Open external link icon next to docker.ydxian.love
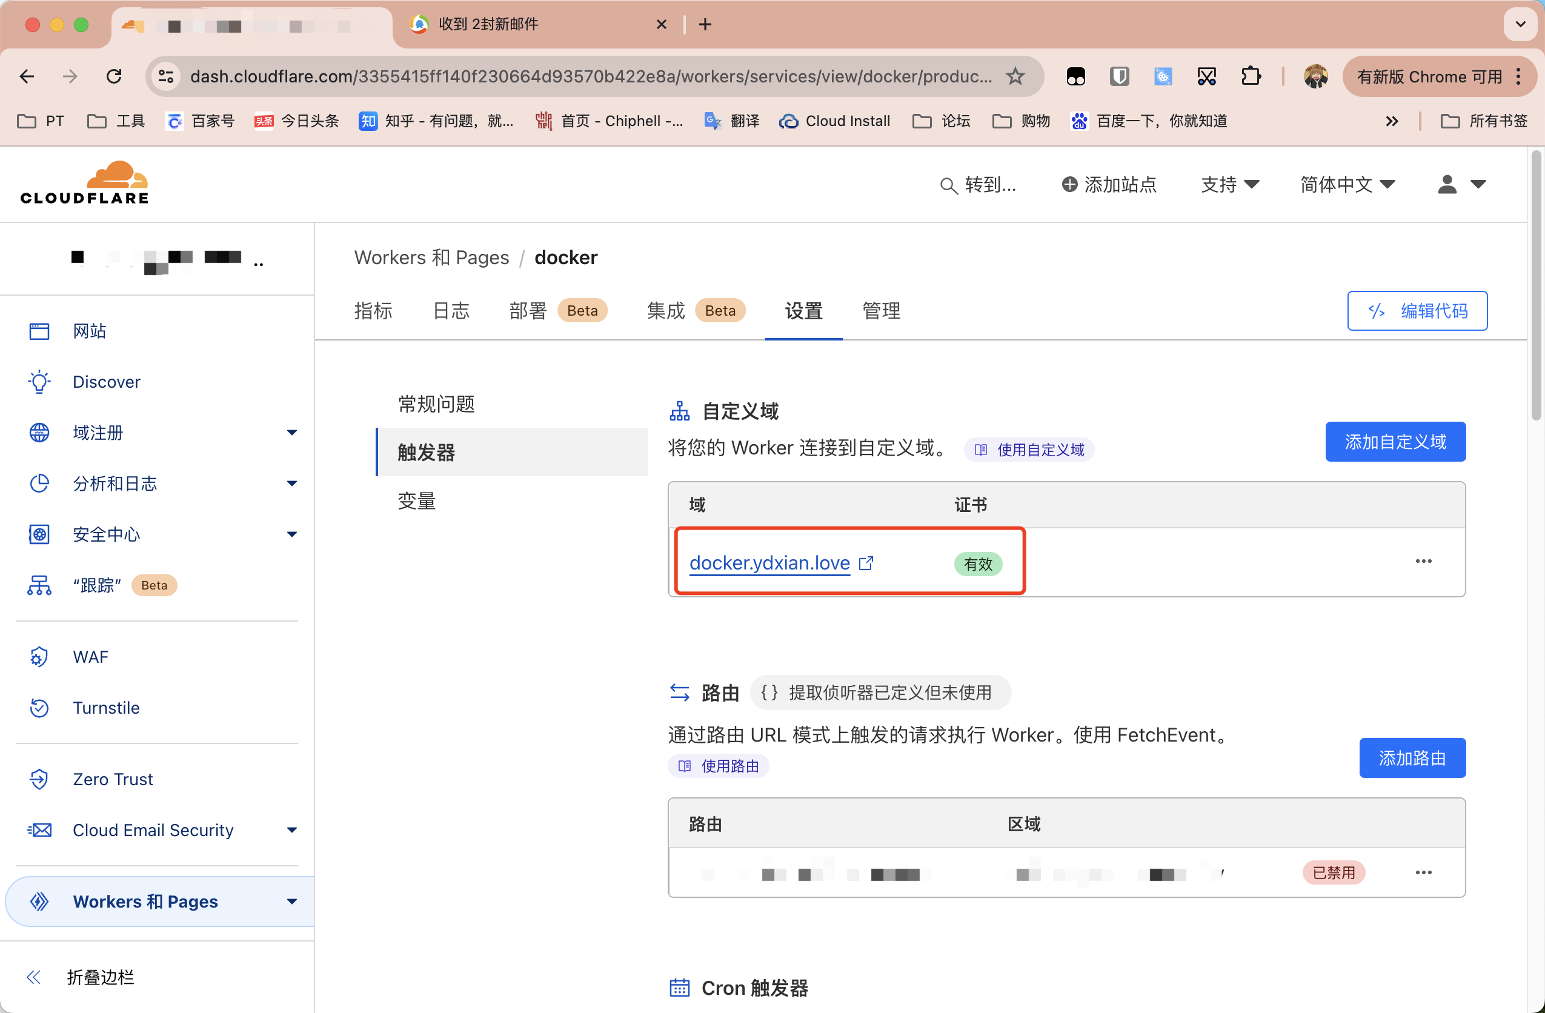1545x1013 pixels. [x=865, y=563]
